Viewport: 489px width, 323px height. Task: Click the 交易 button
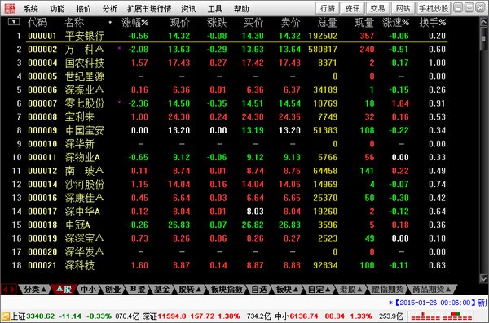click(377, 8)
